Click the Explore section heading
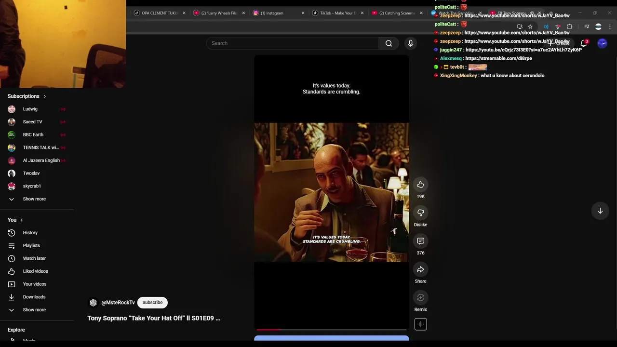Image resolution: width=617 pixels, height=347 pixels. coord(16,330)
